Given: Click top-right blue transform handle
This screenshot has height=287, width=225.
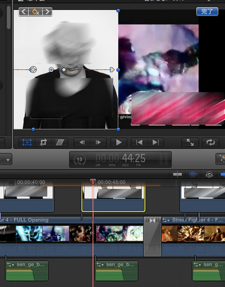Looking at the screenshot, I should coord(118,11).
